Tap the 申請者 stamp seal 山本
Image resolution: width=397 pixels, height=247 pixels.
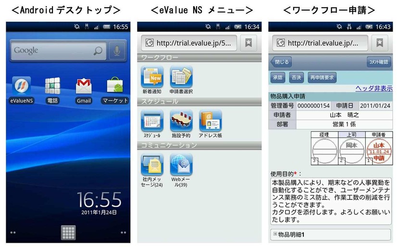tap(379, 151)
